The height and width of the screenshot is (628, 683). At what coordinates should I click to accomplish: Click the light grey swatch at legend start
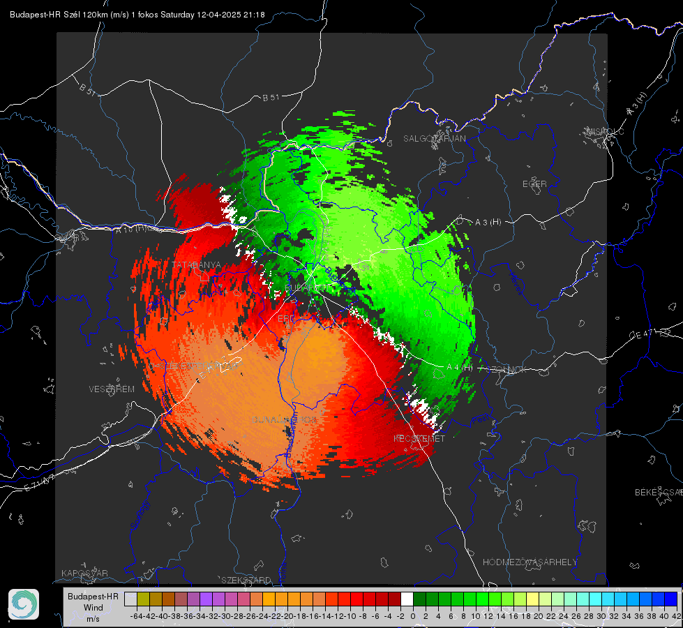[130, 599]
